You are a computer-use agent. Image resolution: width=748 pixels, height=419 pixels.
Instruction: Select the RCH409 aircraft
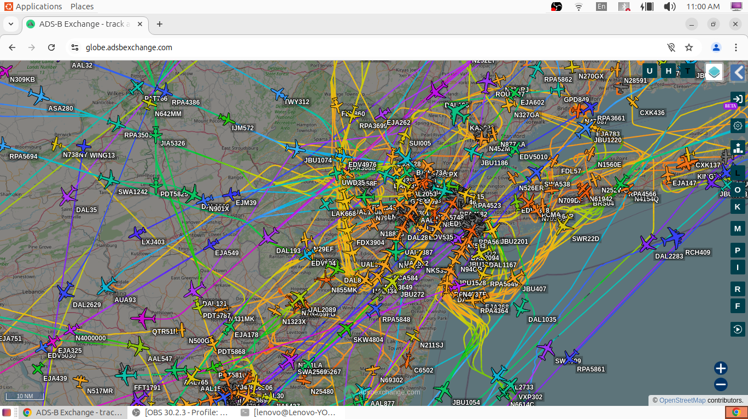673,238
